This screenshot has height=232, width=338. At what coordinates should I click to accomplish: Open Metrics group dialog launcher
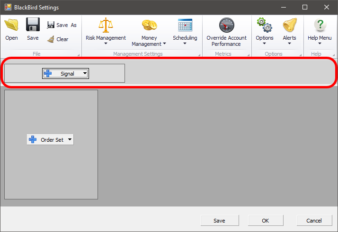(x=249, y=55)
